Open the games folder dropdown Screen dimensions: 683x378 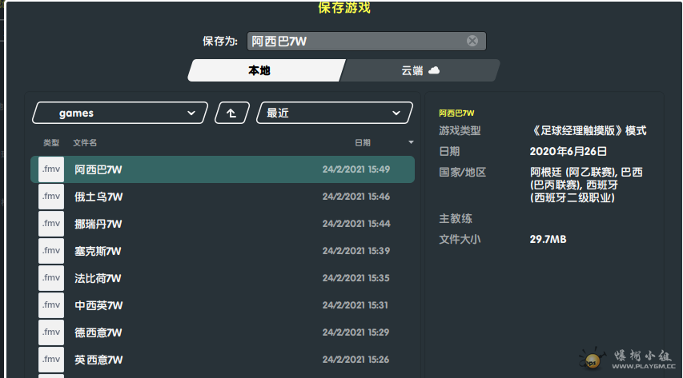[120, 113]
